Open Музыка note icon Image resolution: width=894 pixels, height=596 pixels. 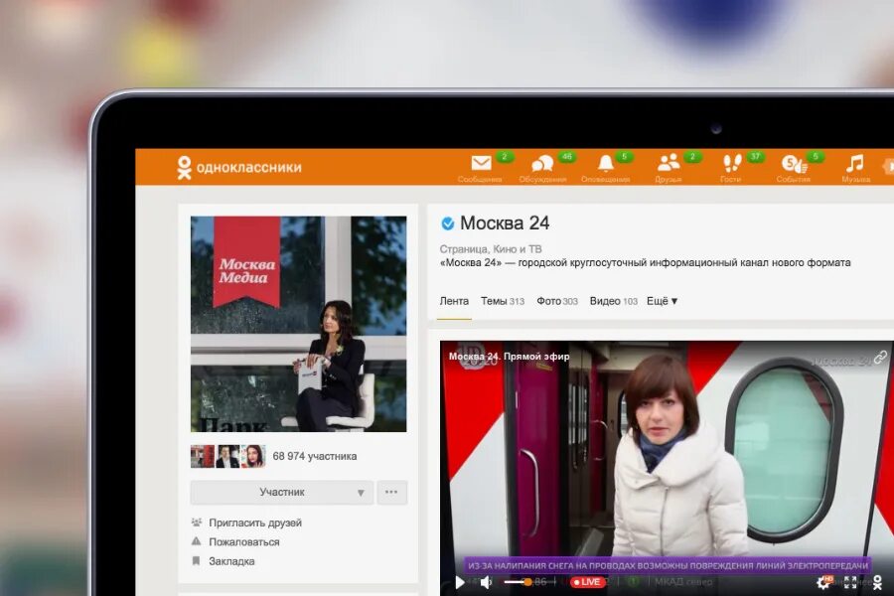pyautogui.click(x=854, y=163)
